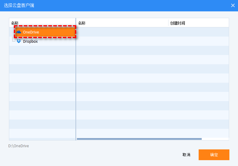
Task: Click the horizontal scrollbar thumb
Action: point(139,139)
